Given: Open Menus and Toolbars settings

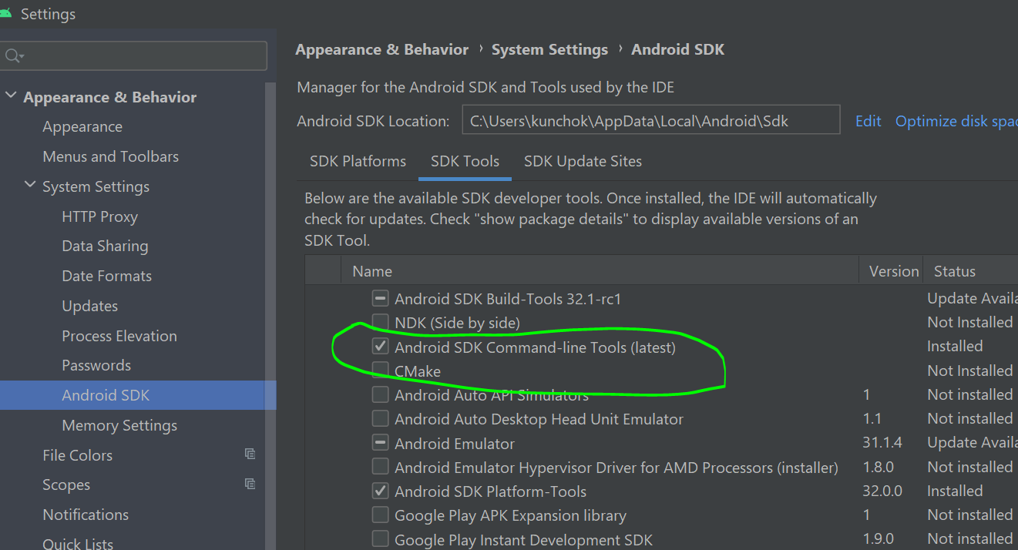Looking at the screenshot, I should tap(110, 156).
